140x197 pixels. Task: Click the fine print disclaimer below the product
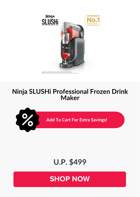(60, 72)
